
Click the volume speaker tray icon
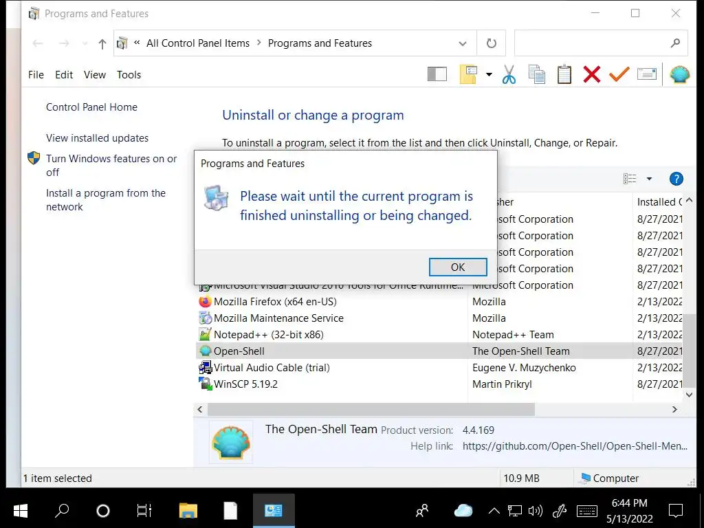[535, 511]
